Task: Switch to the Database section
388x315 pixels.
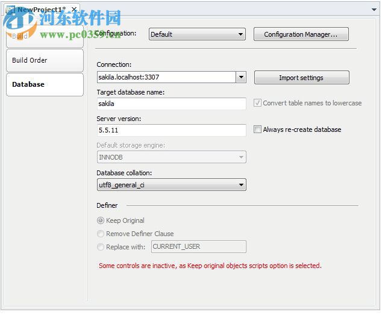Action: pyautogui.click(x=45, y=84)
